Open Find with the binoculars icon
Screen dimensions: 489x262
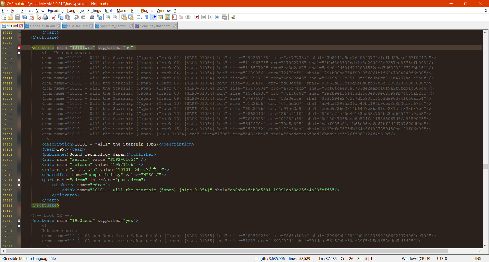point(92,17)
